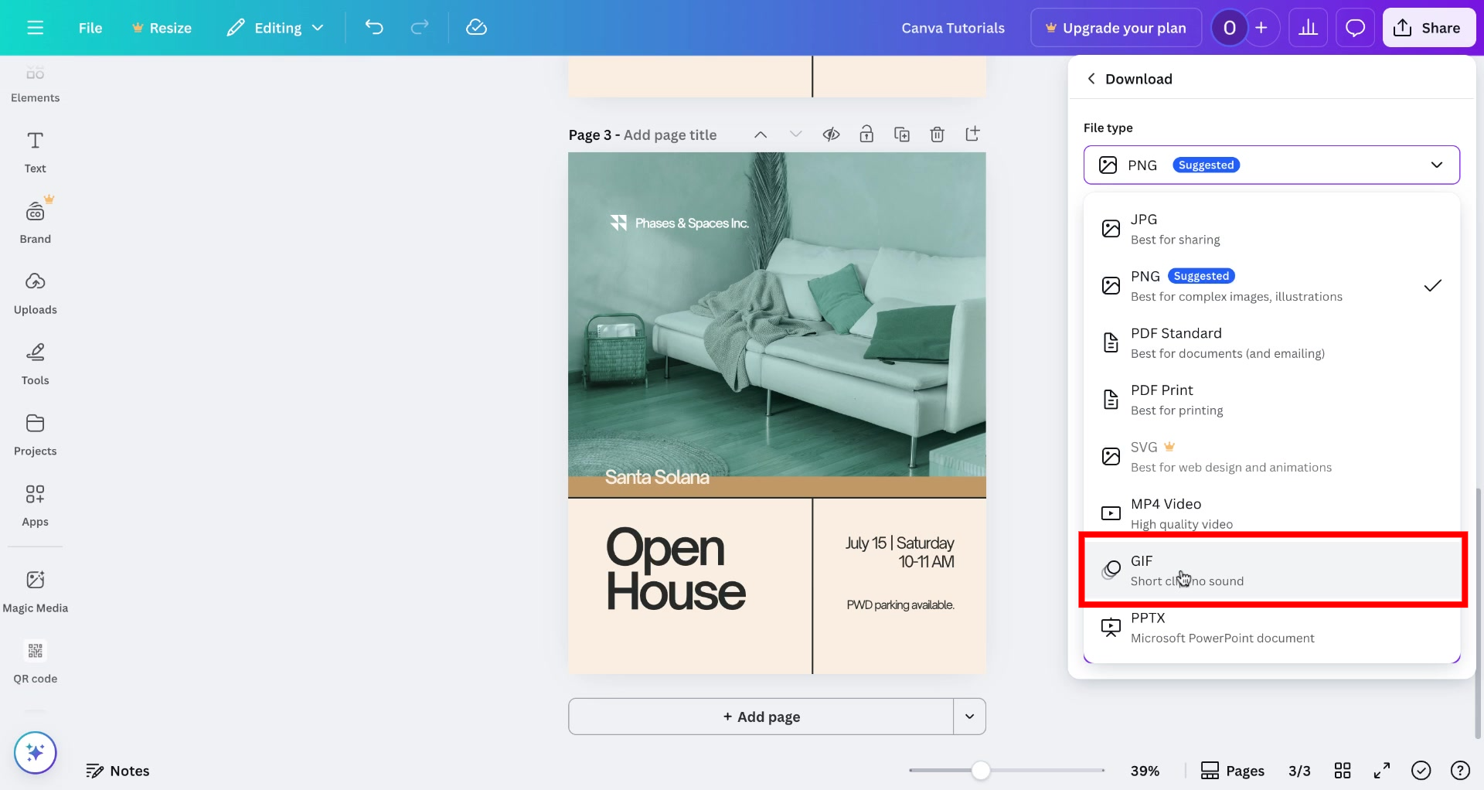1484x790 pixels.
Task: Open Magic Media in the sidebar
Action: pyautogui.click(x=35, y=590)
